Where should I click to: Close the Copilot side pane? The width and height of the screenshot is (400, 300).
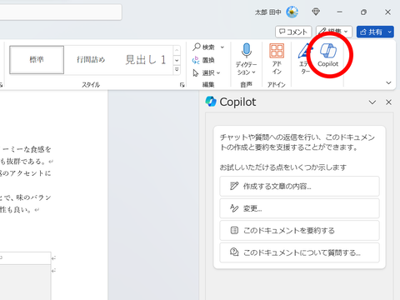point(388,102)
